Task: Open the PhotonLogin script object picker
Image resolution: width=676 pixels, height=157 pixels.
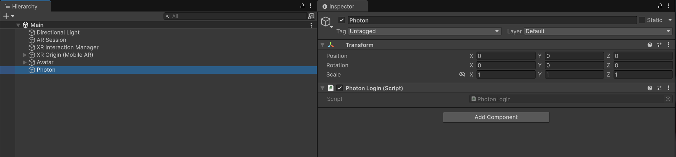Action: click(668, 99)
